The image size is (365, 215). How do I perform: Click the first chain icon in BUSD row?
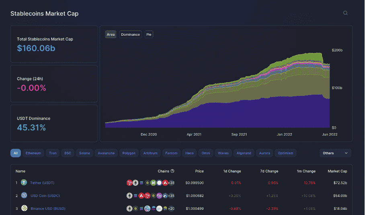[129, 209]
